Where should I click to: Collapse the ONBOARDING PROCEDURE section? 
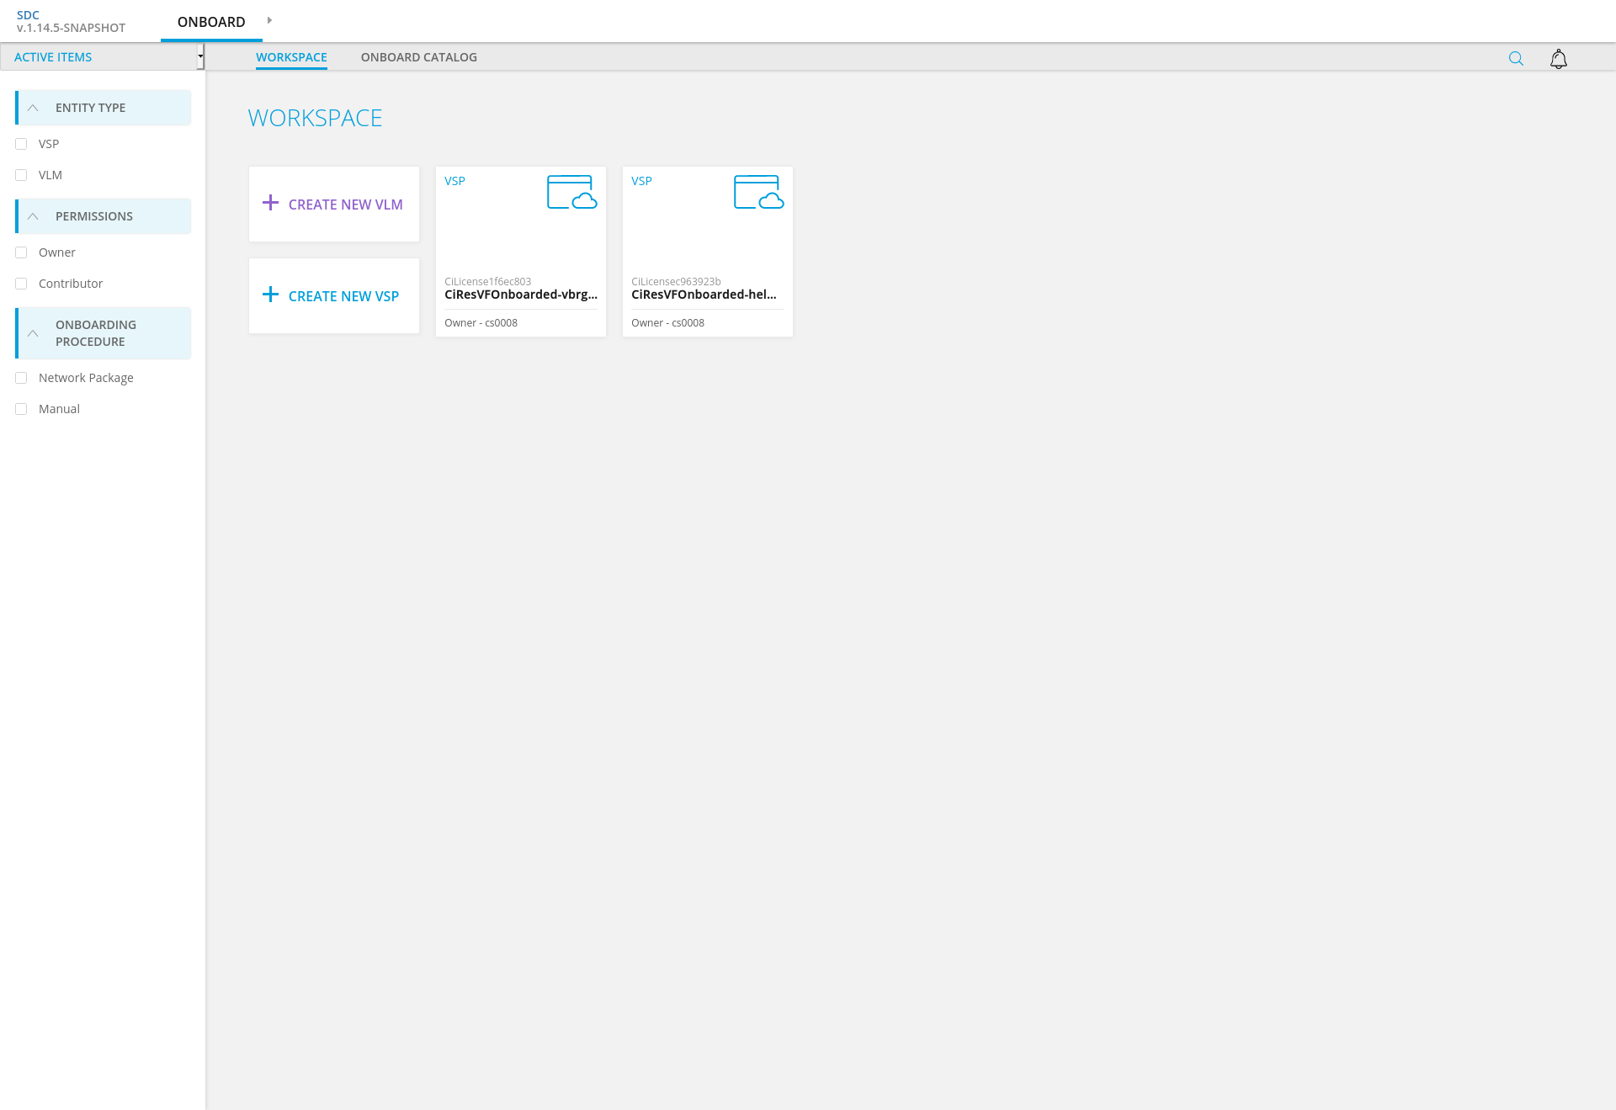[x=33, y=333]
